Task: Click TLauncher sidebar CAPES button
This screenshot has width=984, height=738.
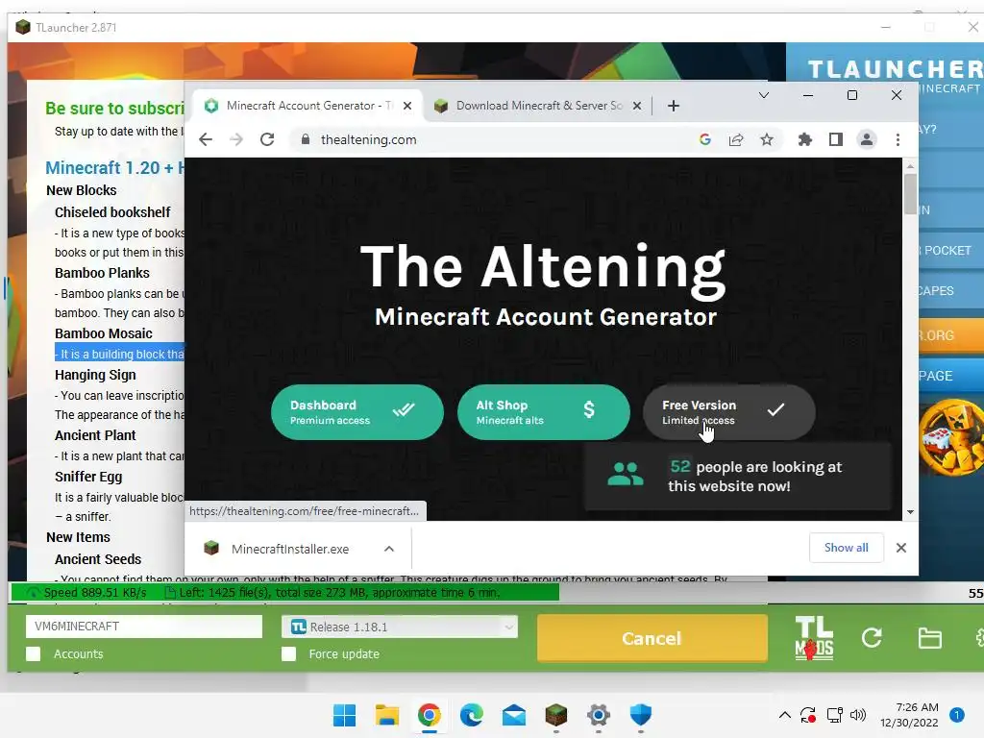Action: point(950,291)
